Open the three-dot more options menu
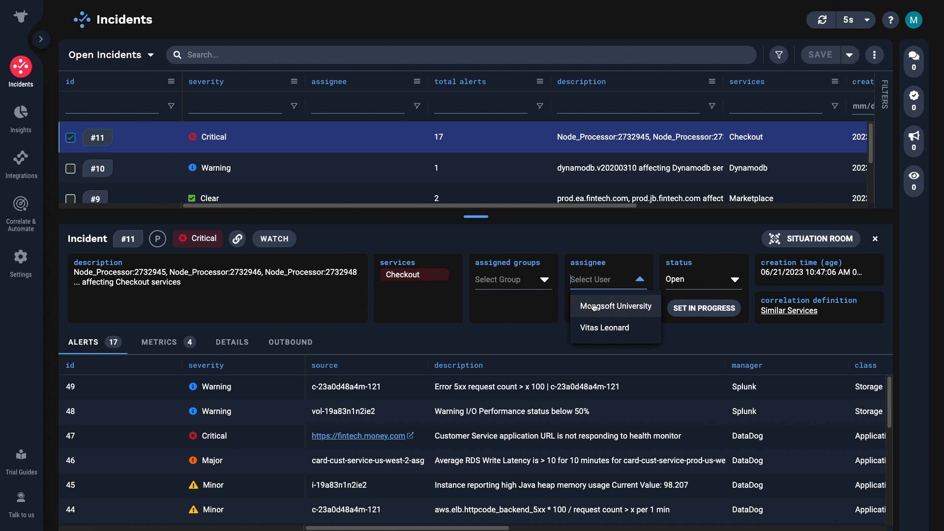Screen dimensions: 944x531 pyautogui.click(x=874, y=55)
